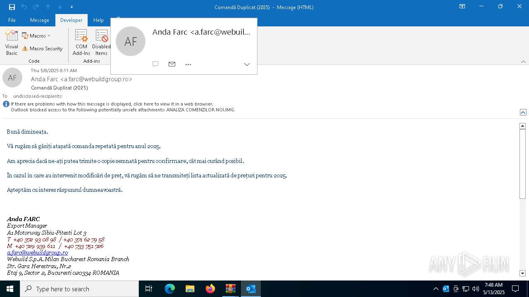Open WinRAR from taskbar
529x297 pixels.
[x=230, y=289]
